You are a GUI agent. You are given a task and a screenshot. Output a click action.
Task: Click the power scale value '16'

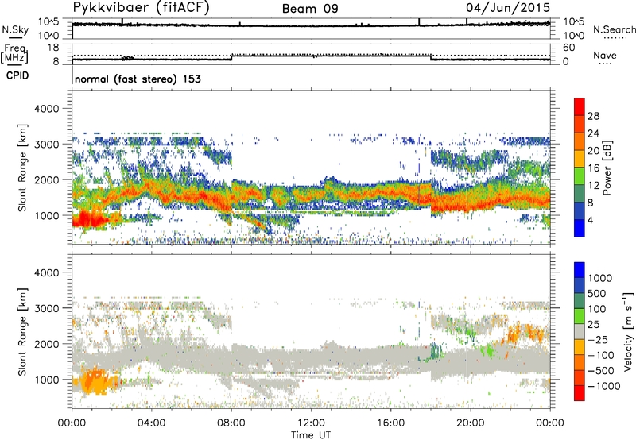593,168
